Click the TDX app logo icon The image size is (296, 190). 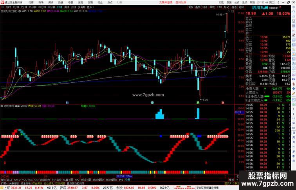[x=2, y=2]
